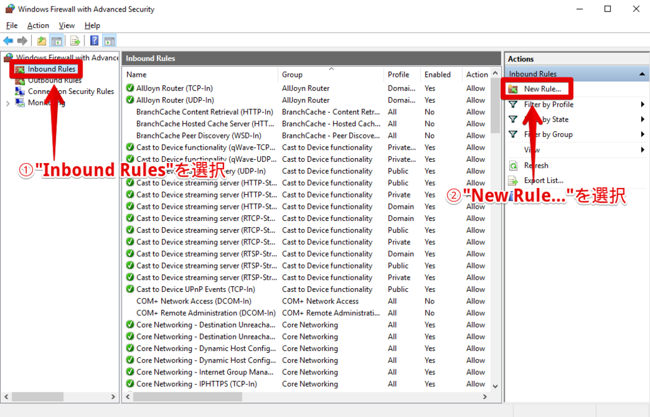Select BranchCache Peer Discovery (WSD-In) rule

[x=199, y=136]
